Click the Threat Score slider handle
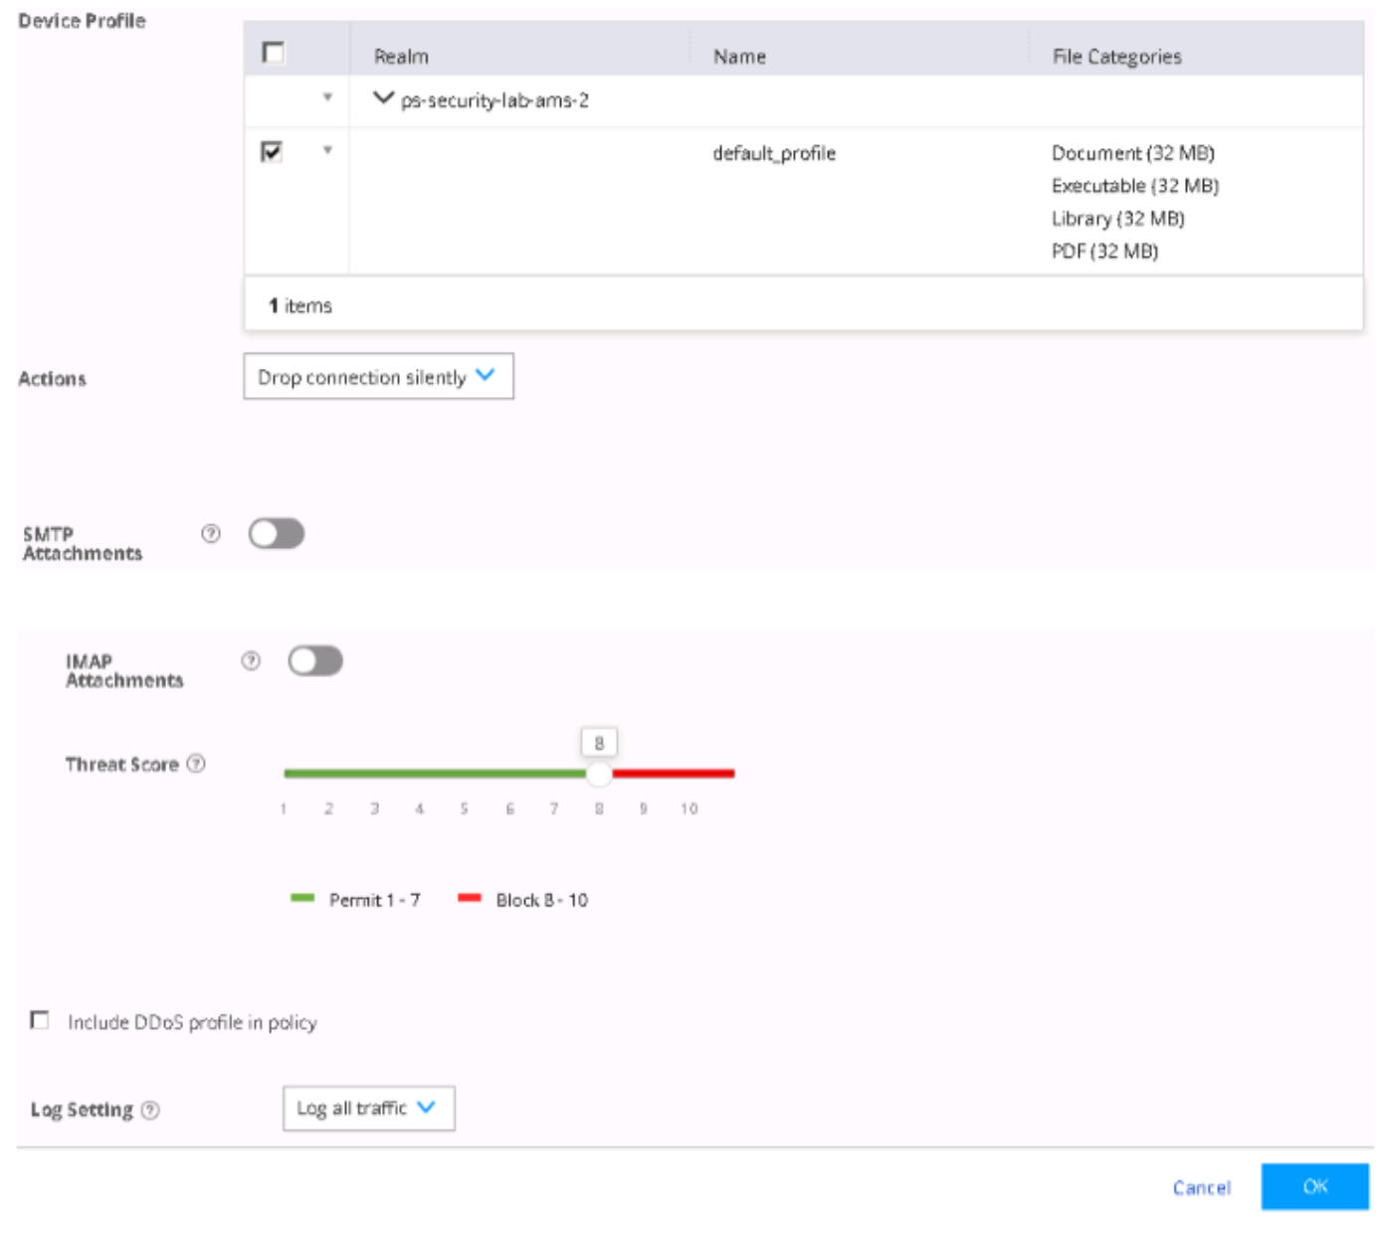 tap(599, 774)
